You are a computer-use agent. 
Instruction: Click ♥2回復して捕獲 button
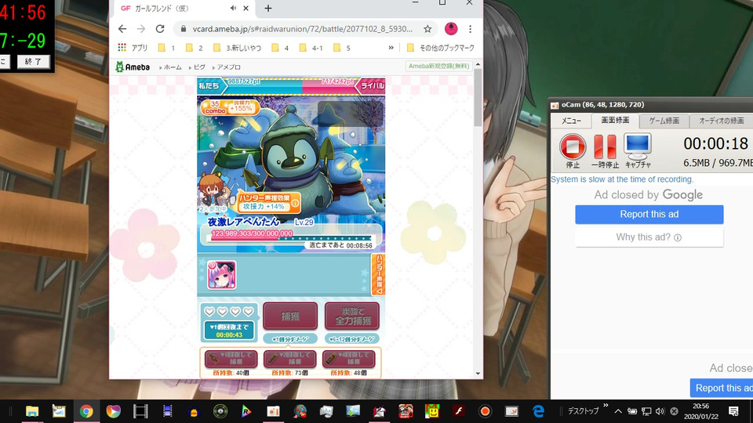289,359
